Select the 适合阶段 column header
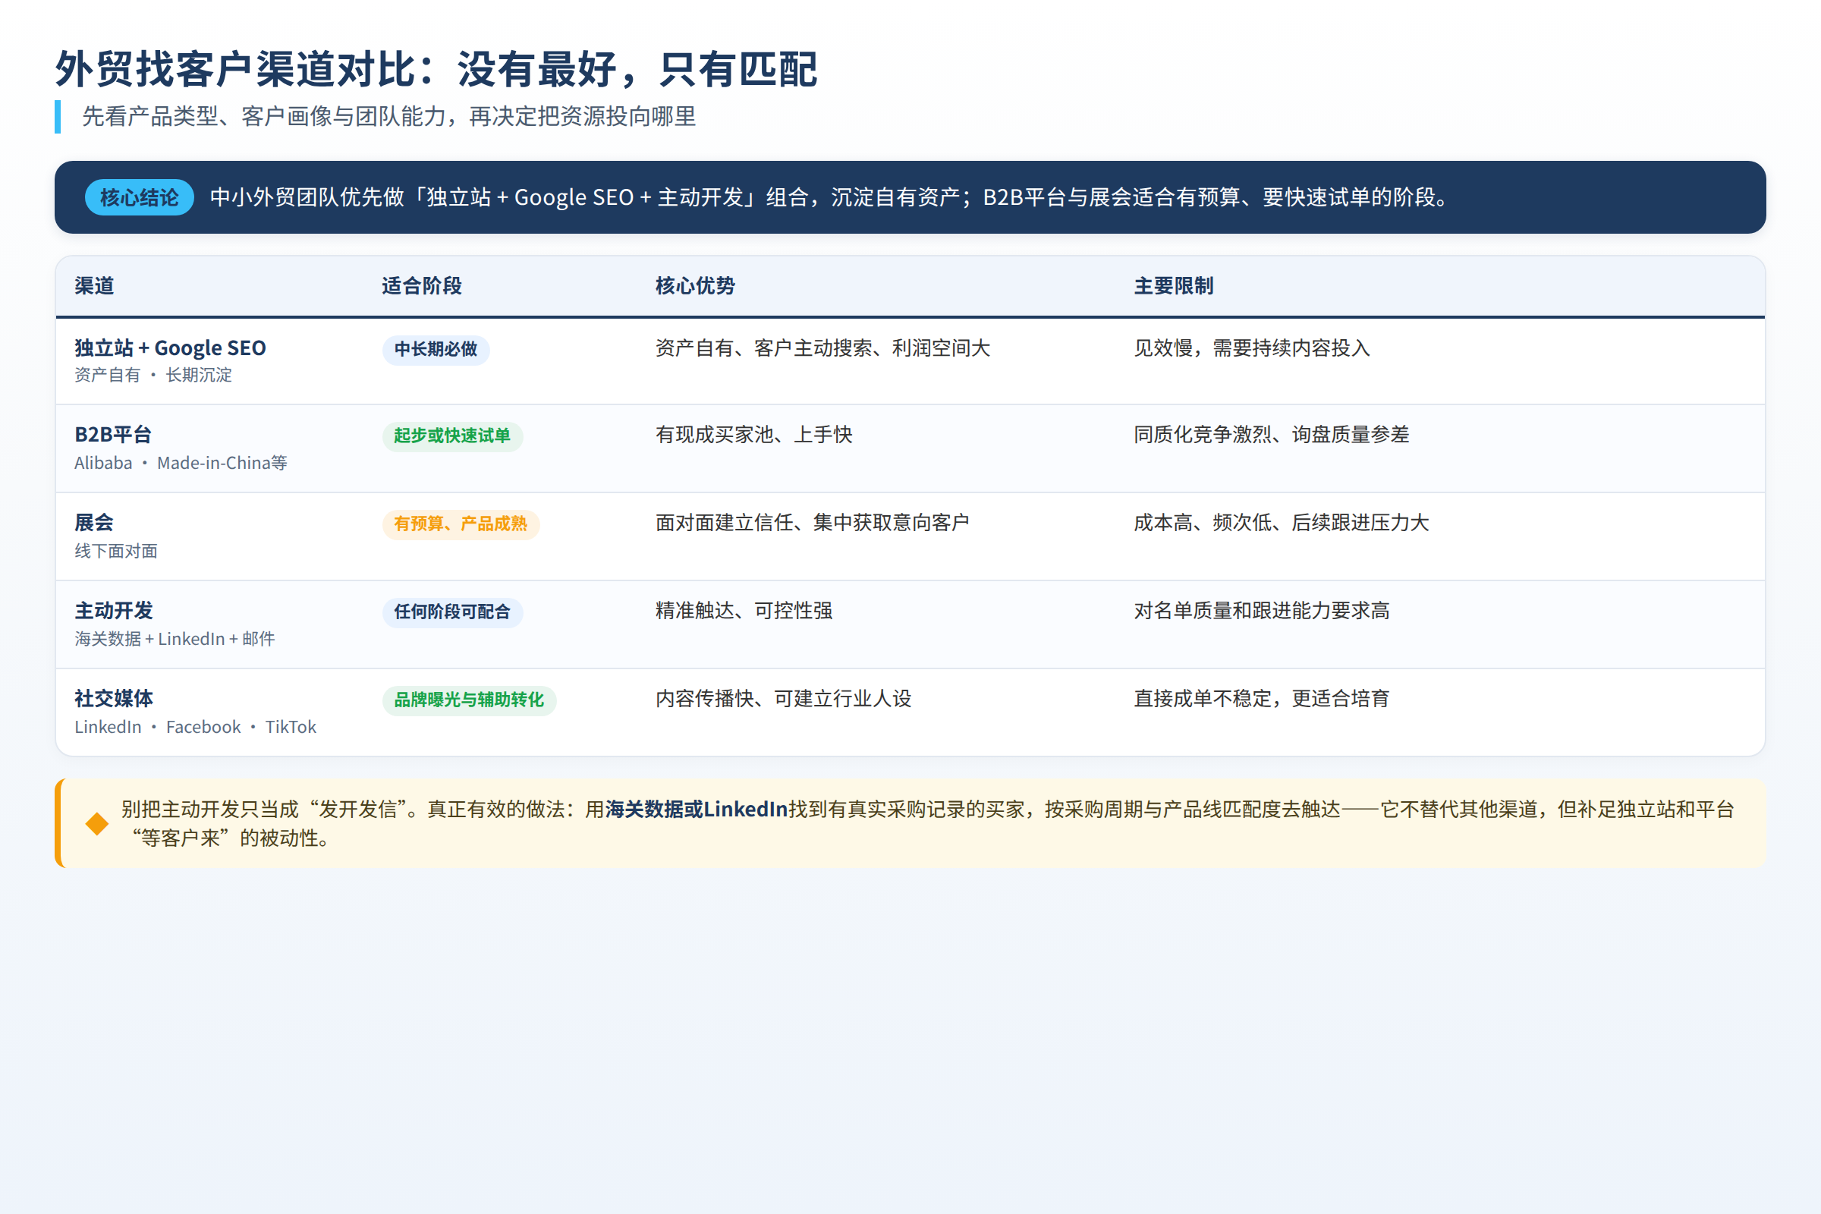This screenshot has height=1214, width=1821. [x=422, y=286]
